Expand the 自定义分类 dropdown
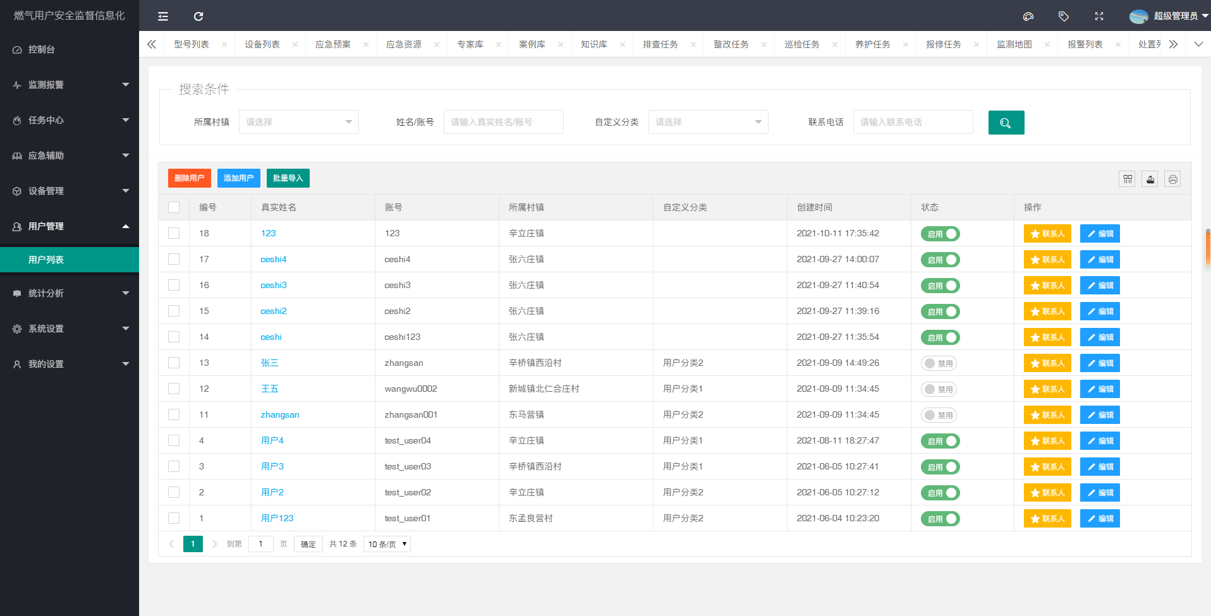Image resolution: width=1211 pixels, height=616 pixels. tap(708, 122)
